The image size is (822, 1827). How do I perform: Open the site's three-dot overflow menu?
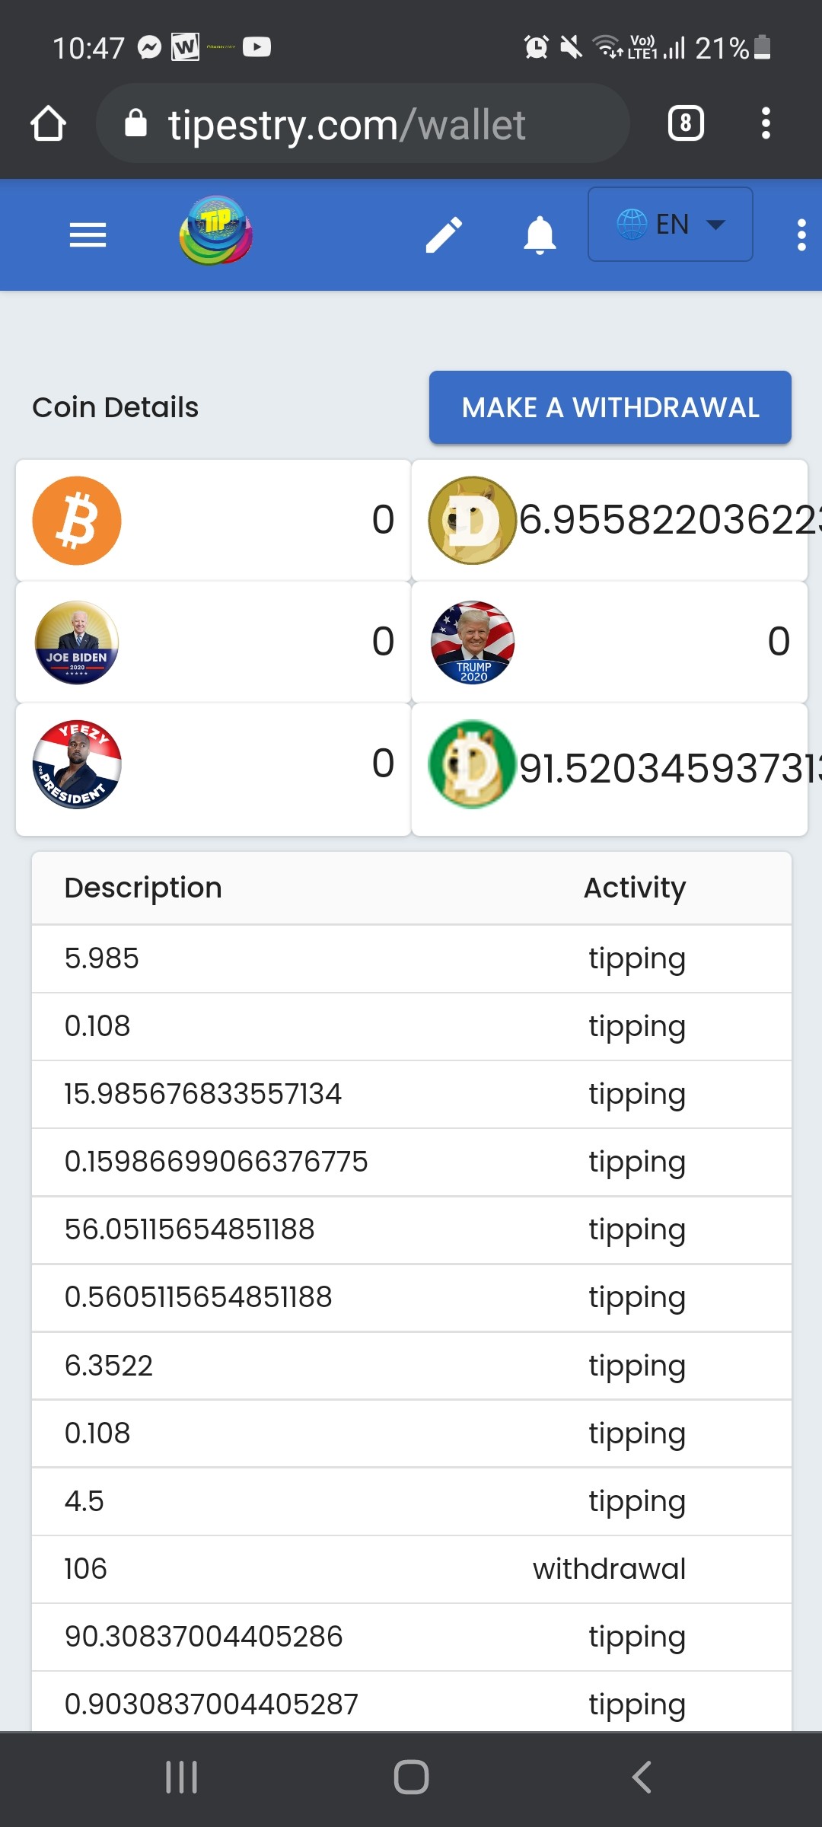click(801, 234)
